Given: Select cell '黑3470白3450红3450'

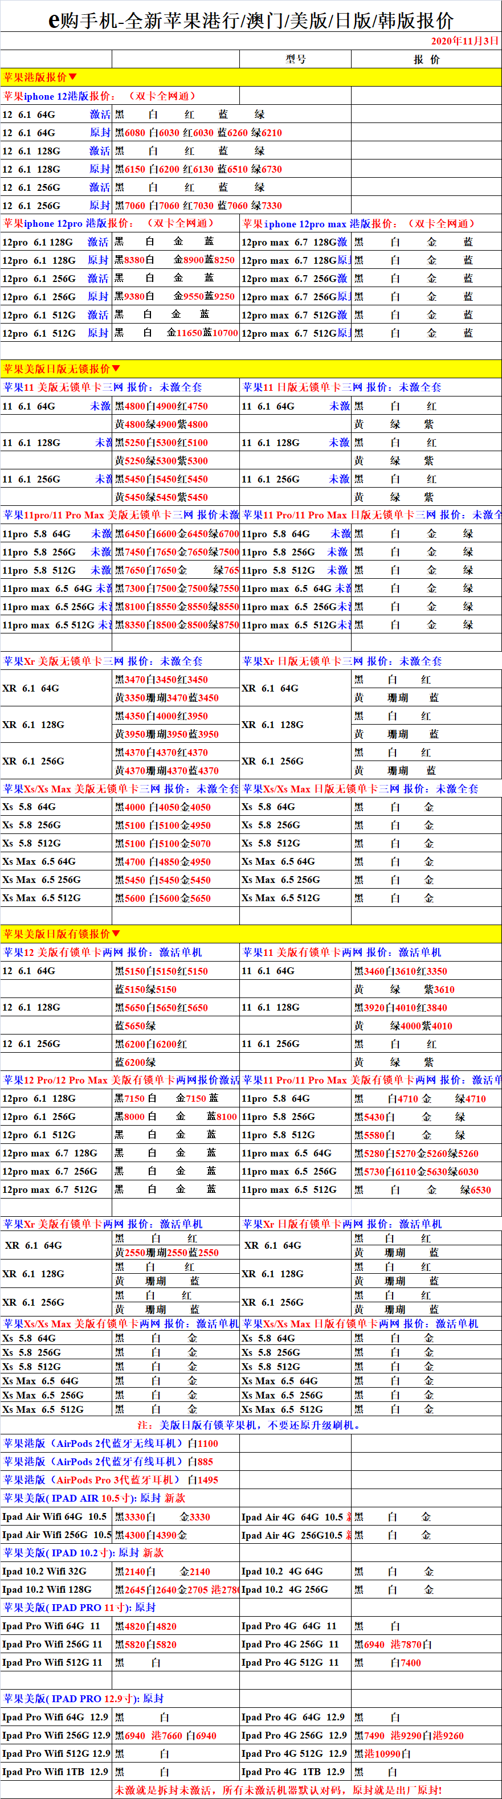Looking at the screenshot, I should pyautogui.click(x=176, y=679).
